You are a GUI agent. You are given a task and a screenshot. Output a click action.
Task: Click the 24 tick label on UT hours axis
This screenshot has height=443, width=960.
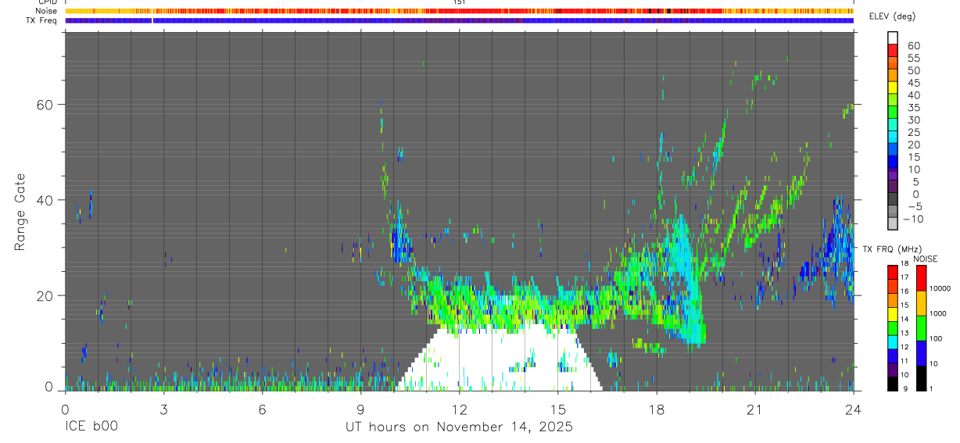tap(853, 409)
